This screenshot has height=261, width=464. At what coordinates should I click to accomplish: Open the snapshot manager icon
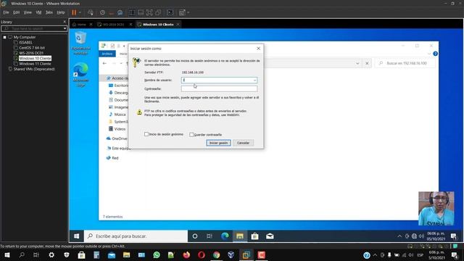point(120,12)
